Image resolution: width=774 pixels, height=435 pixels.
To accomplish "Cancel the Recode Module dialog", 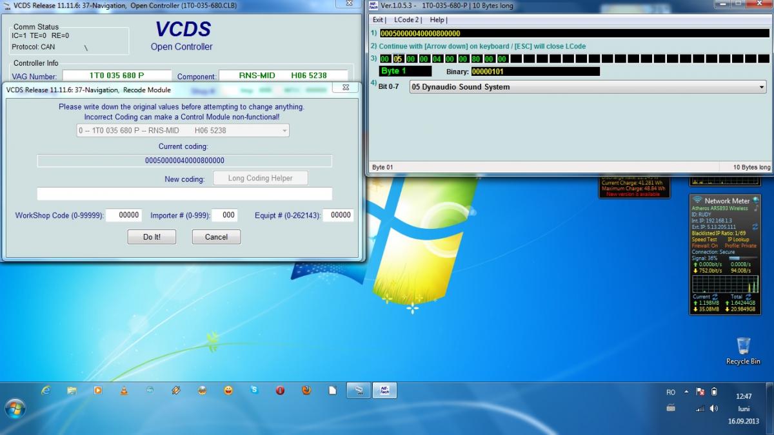I will pyautogui.click(x=216, y=237).
